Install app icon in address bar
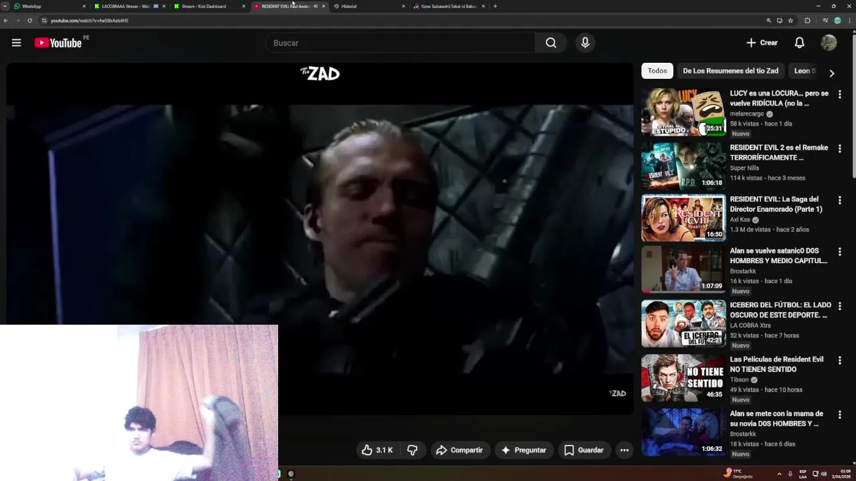Viewport: 856px width, 481px height. (x=780, y=21)
